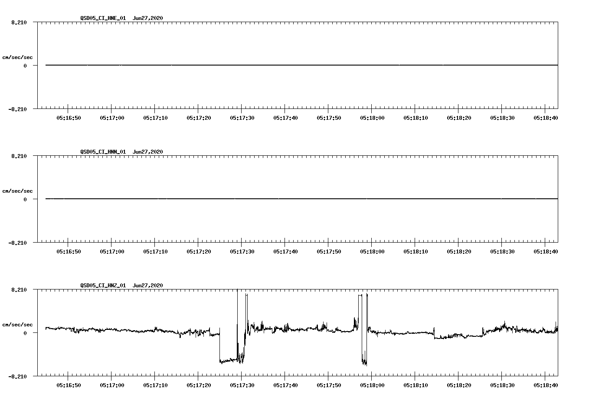The height and width of the screenshot is (401, 589).
Task: Click the QSD05_CI_HNN_01 plot title
Action: pyautogui.click(x=103, y=152)
